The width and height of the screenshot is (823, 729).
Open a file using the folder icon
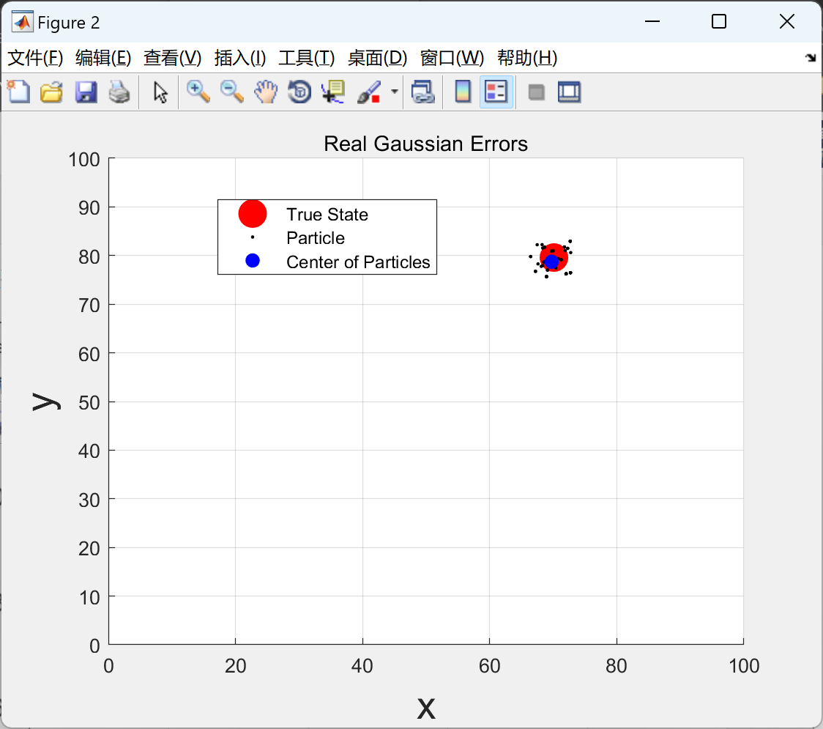pyautogui.click(x=51, y=92)
